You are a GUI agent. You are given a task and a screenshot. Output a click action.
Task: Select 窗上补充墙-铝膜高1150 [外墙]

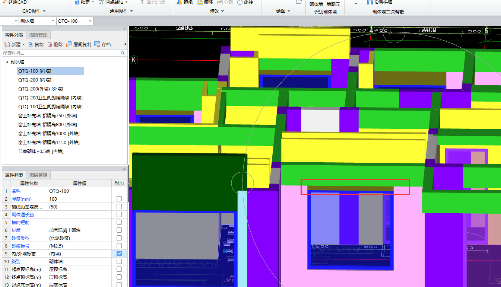click(49, 143)
